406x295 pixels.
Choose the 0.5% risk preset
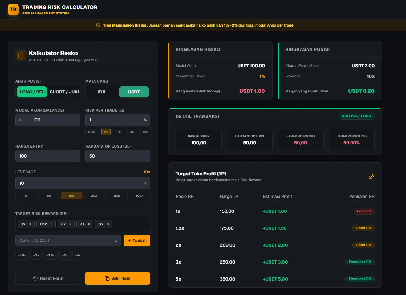tap(91, 132)
